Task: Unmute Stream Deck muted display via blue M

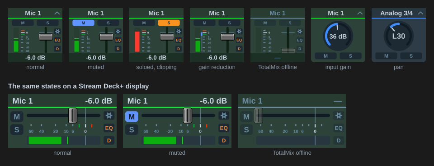Action: coord(132,116)
